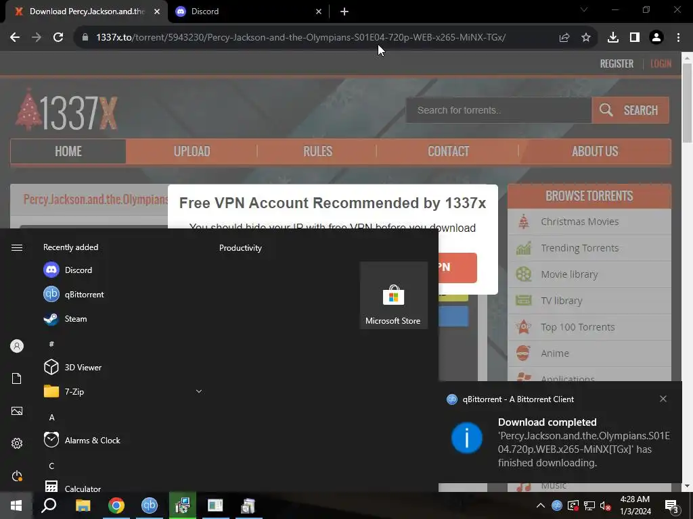Expand the 7-Zip folder chevron
Viewport: 693px width, 519px height.
[199, 391]
